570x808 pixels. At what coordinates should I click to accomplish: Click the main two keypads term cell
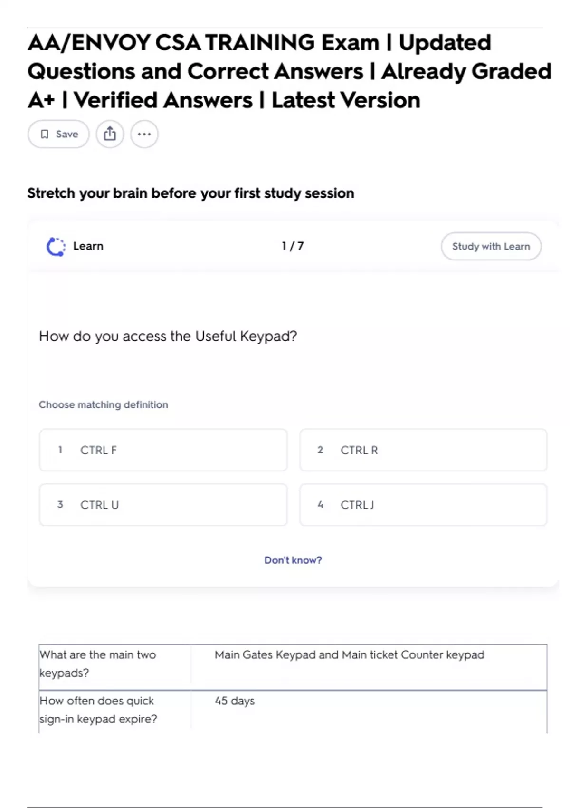(x=98, y=664)
